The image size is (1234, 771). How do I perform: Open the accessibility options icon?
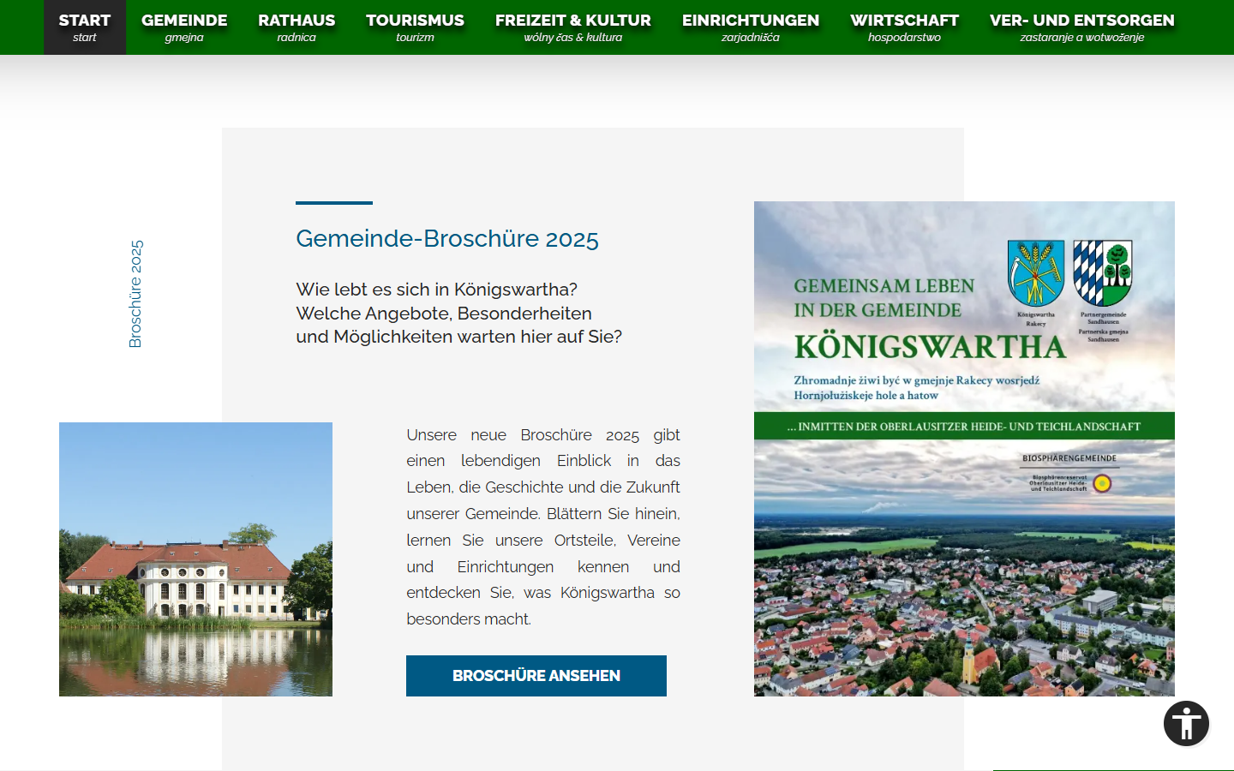pos(1186,724)
